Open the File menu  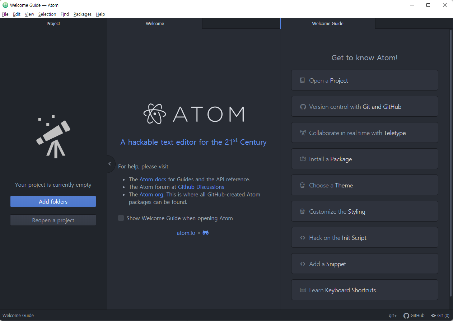click(5, 14)
